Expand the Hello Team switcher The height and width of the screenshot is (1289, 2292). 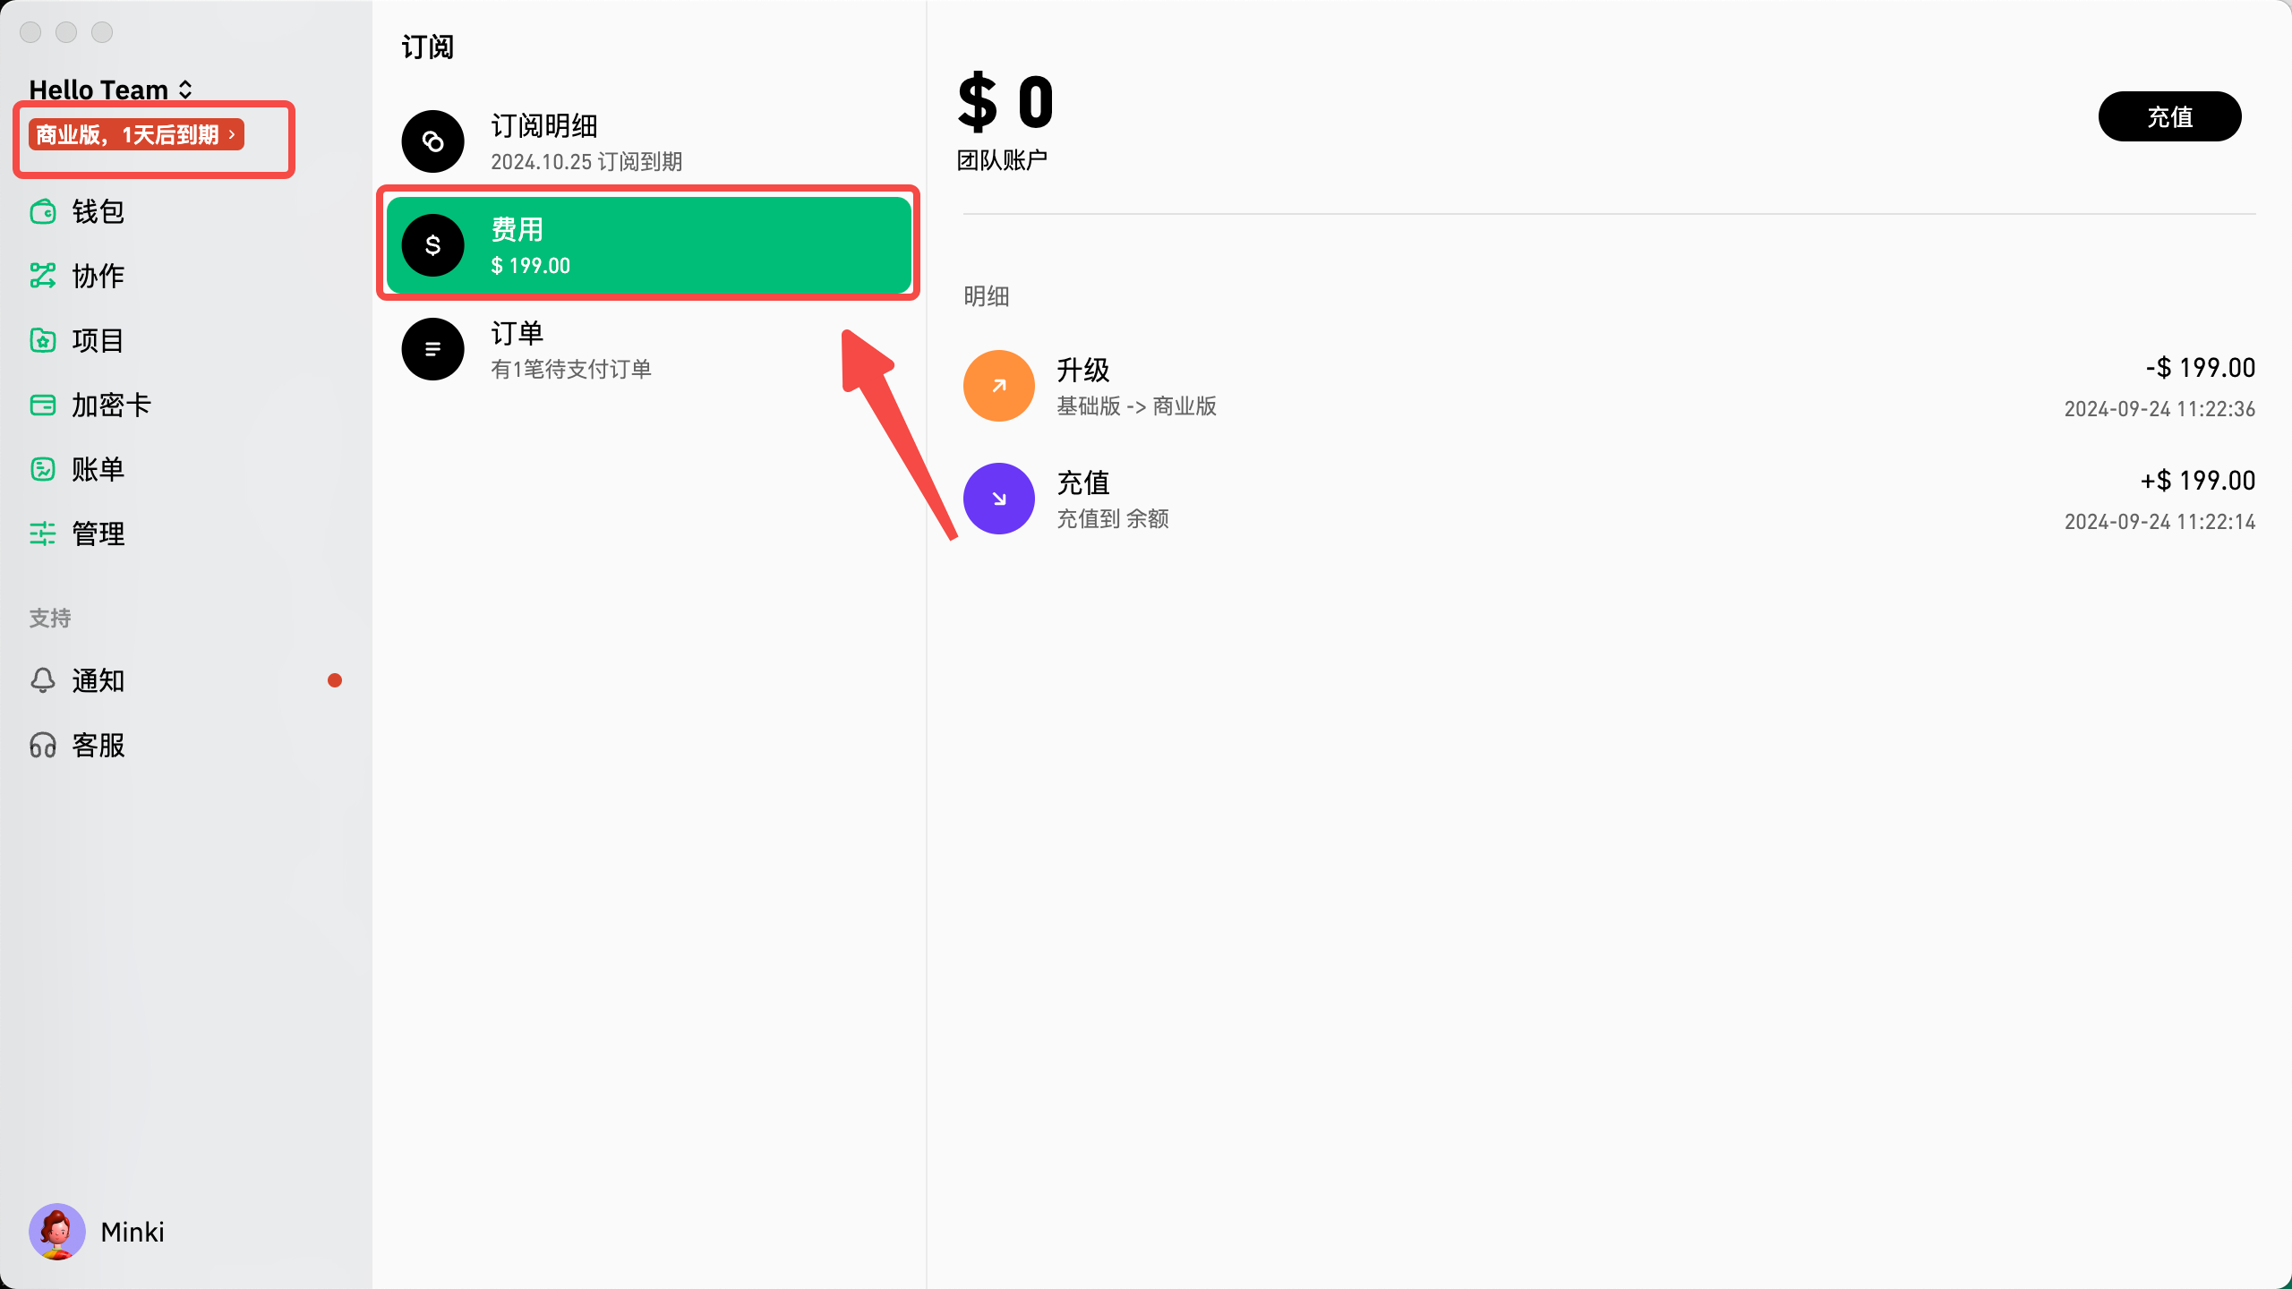pyautogui.click(x=111, y=90)
